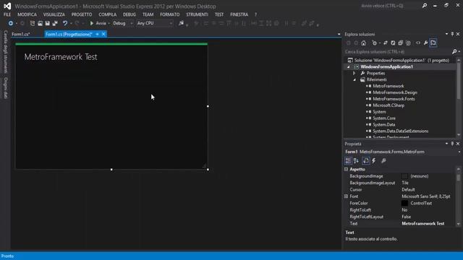Click the Properties wrench icon in Esplora soluzioni
463x260 pixels.
pos(425,43)
